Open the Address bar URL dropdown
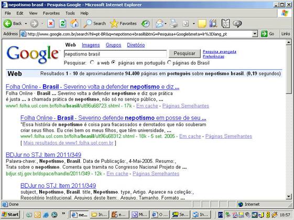 (255, 34)
